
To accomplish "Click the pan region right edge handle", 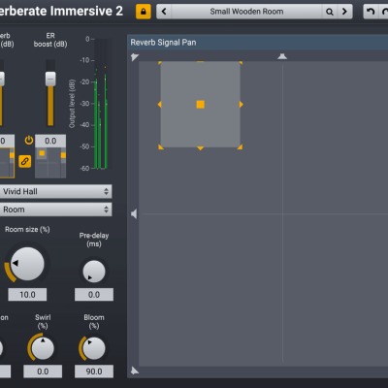I will pos(242,105).
